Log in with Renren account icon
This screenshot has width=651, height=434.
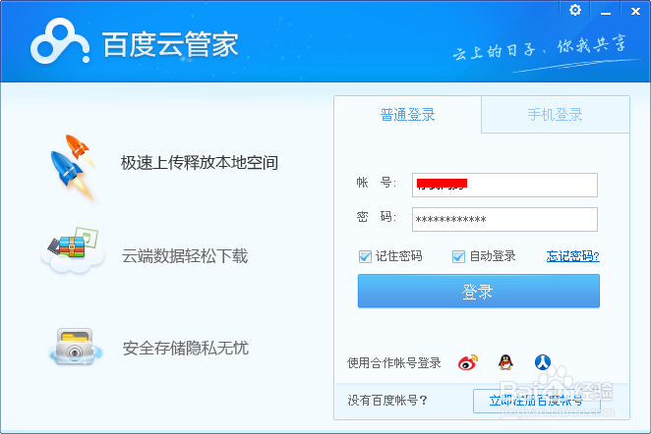click(542, 362)
